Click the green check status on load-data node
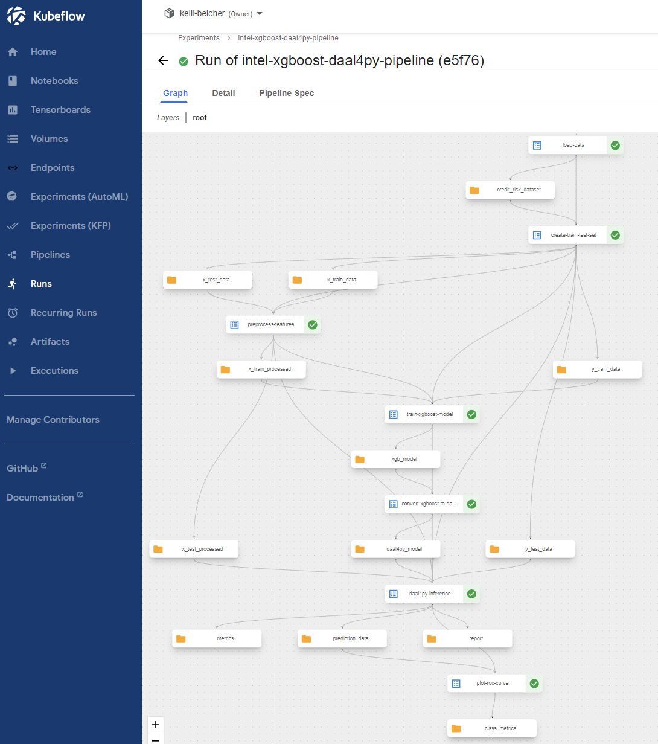 (615, 145)
